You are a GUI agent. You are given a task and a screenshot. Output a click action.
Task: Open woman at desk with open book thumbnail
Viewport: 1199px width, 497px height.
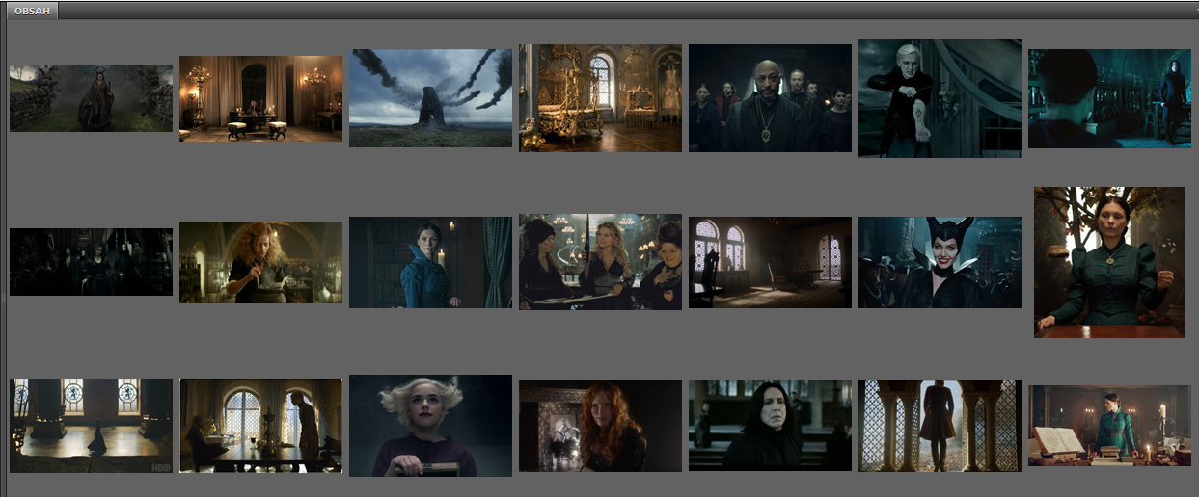[x=1109, y=426]
